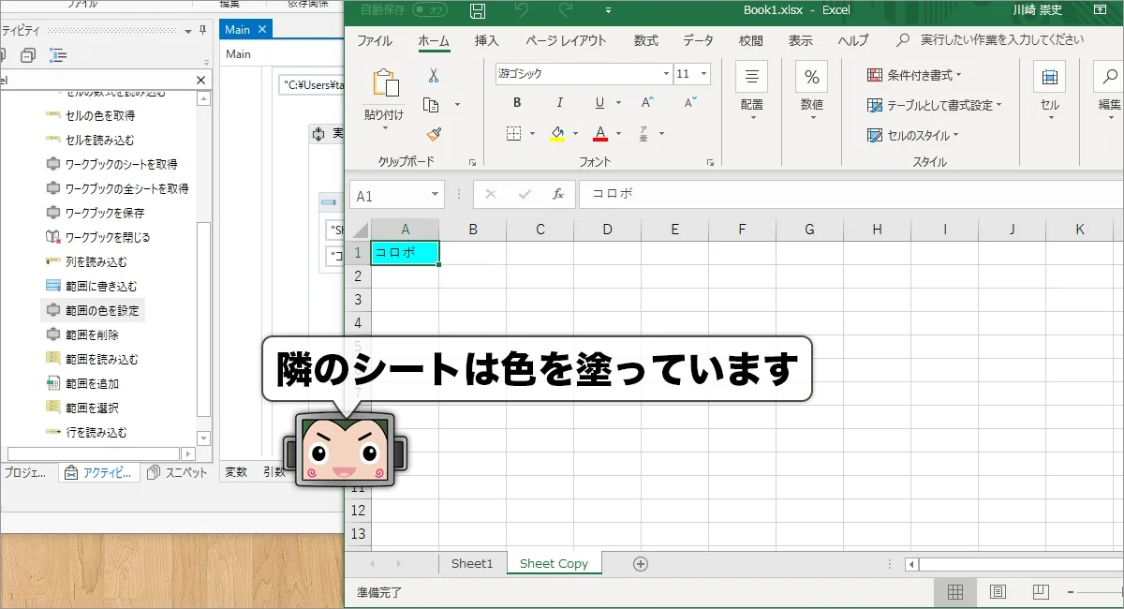Select column C header
The width and height of the screenshot is (1124, 609).
(x=540, y=230)
